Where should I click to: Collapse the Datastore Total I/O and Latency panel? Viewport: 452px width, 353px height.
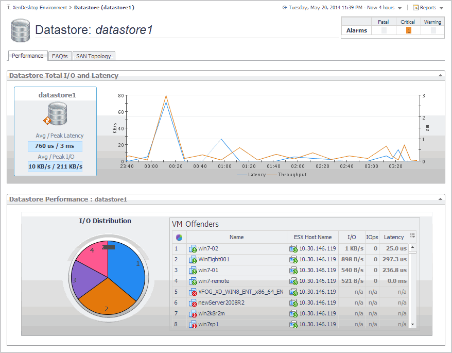point(440,76)
